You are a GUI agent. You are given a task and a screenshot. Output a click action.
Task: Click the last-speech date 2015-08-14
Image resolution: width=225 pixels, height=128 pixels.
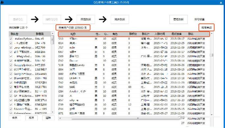pyautogui.click(x=177, y=61)
